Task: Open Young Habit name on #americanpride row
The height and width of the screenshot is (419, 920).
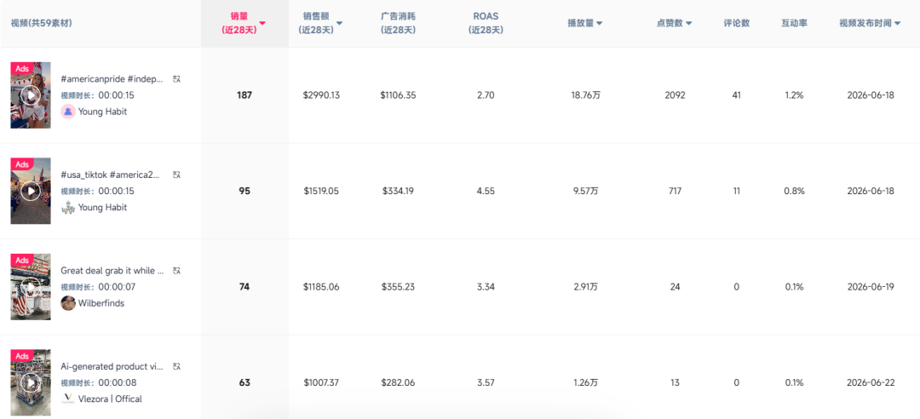Action: point(103,112)
